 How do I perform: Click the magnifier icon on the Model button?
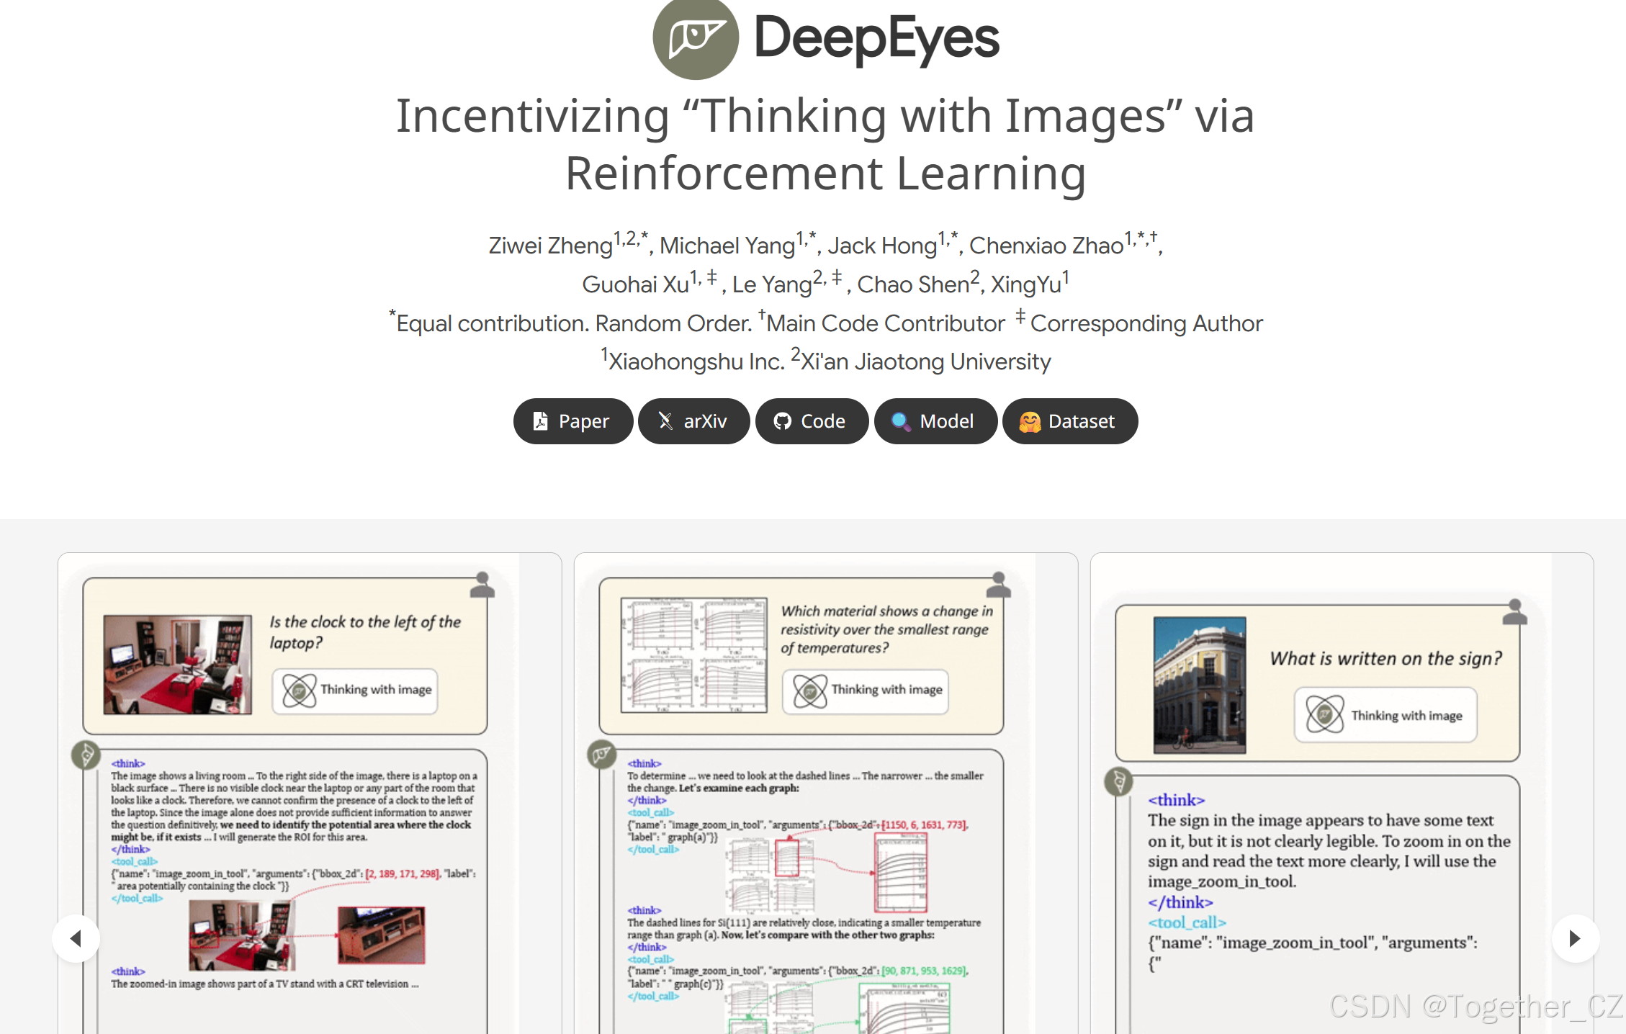900,421
